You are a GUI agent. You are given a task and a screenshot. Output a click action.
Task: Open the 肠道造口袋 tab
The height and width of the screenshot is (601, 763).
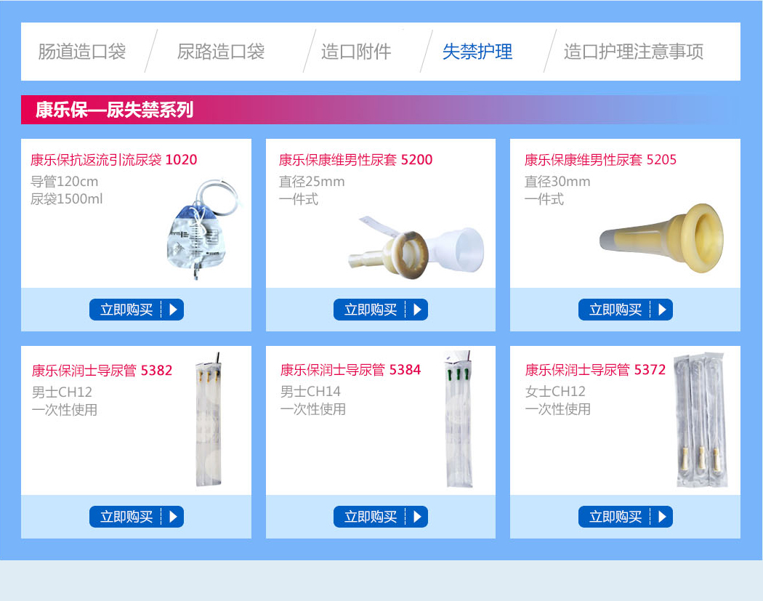[81, 52]
